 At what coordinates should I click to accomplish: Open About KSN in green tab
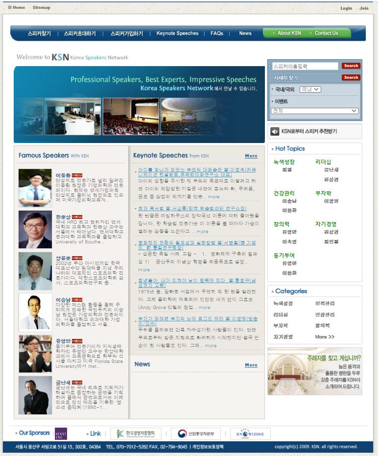(289, 33)
